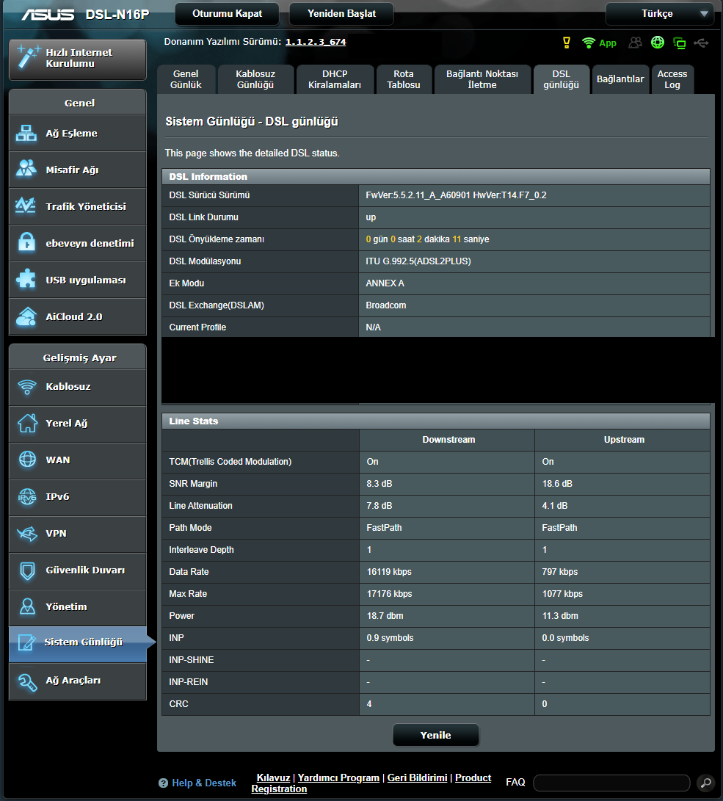This screenshot has height=801, width=723.
Task: Open the Kılavuz link
Action: click(x=273, y=778)
